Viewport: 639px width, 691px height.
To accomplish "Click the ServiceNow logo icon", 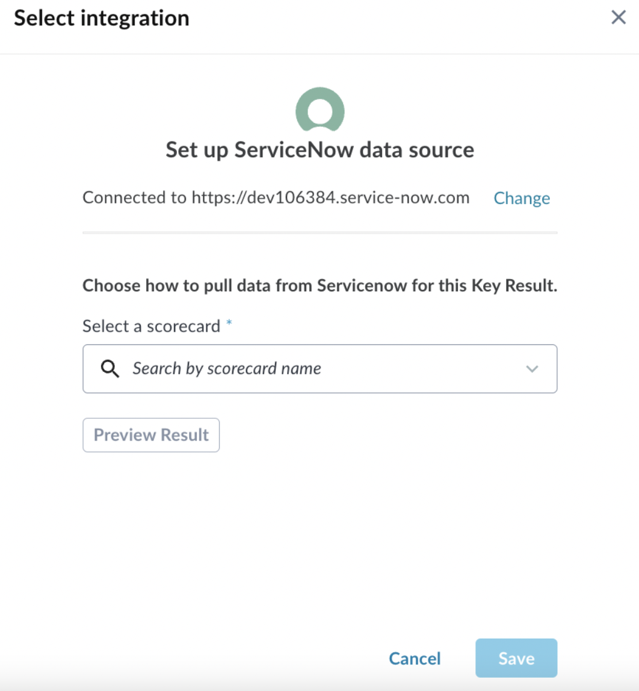I will [x=320, y=110].
